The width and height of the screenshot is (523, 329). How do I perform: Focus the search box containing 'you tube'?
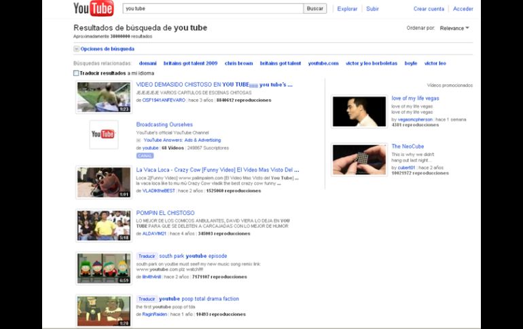pos(212,9)
